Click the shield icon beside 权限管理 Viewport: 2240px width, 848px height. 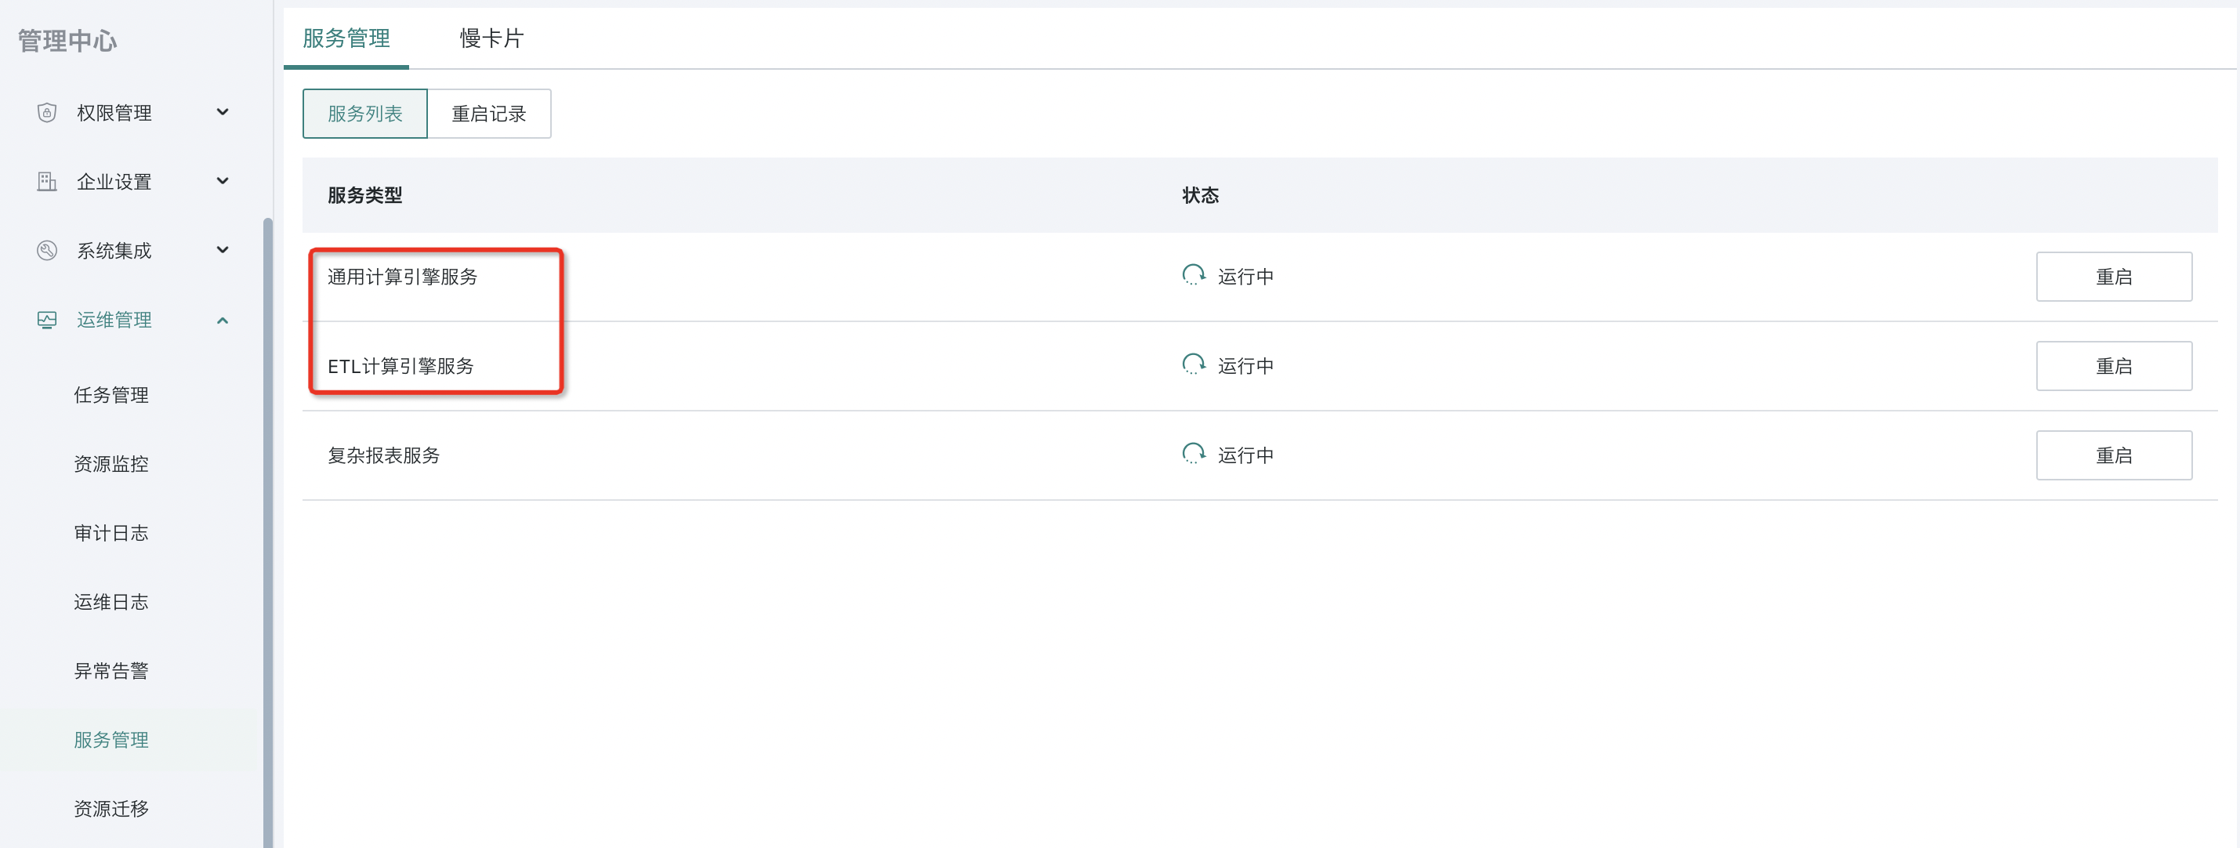click(x=47, y=112)
